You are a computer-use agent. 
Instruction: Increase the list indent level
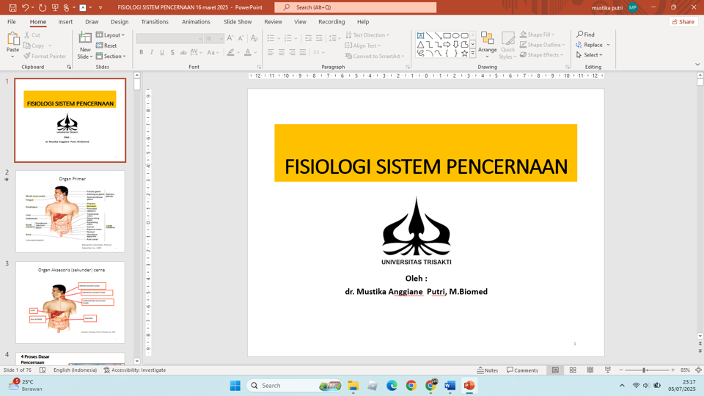pos(319,39)
